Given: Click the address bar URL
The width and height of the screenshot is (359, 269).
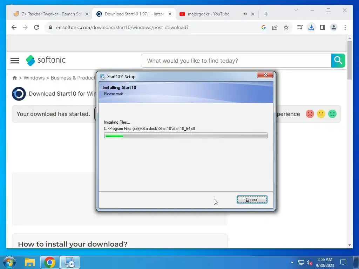Looking at the screenshot, I should click(x=122, y=27).
